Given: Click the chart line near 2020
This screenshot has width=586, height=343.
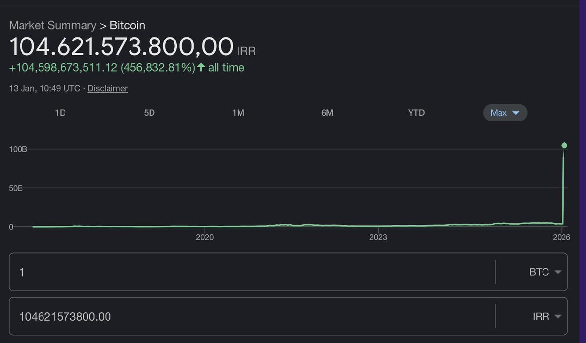Looking at the screenshot, I should (205, 226).
